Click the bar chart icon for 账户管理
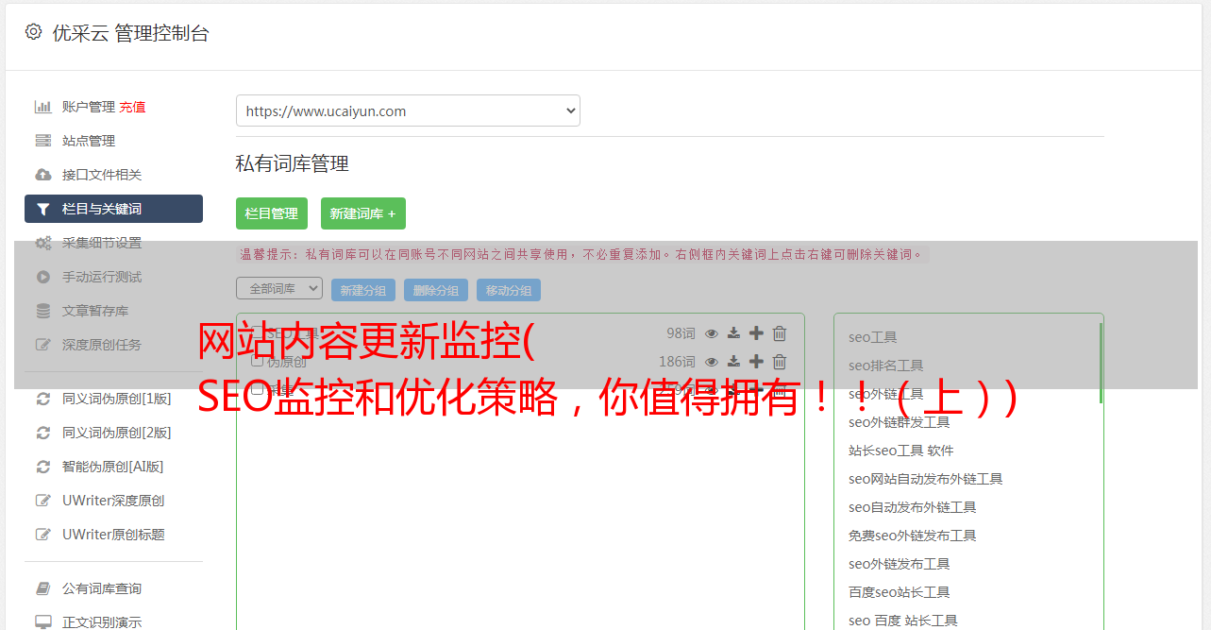 pos(42,107)
